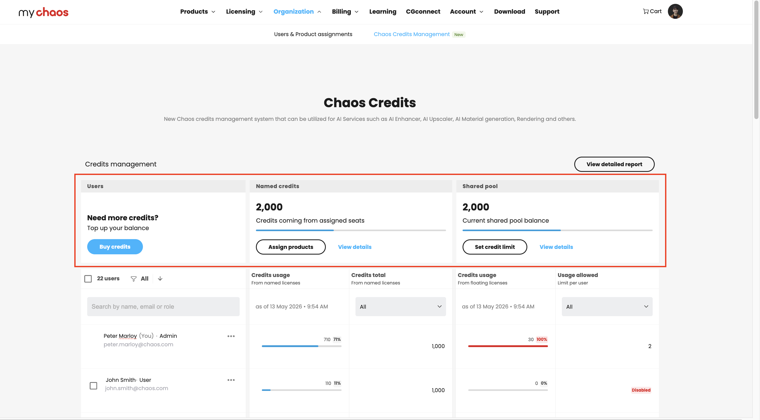Open the Credits total All dropdown
This screenshot has width=760, height=420.
400,307
